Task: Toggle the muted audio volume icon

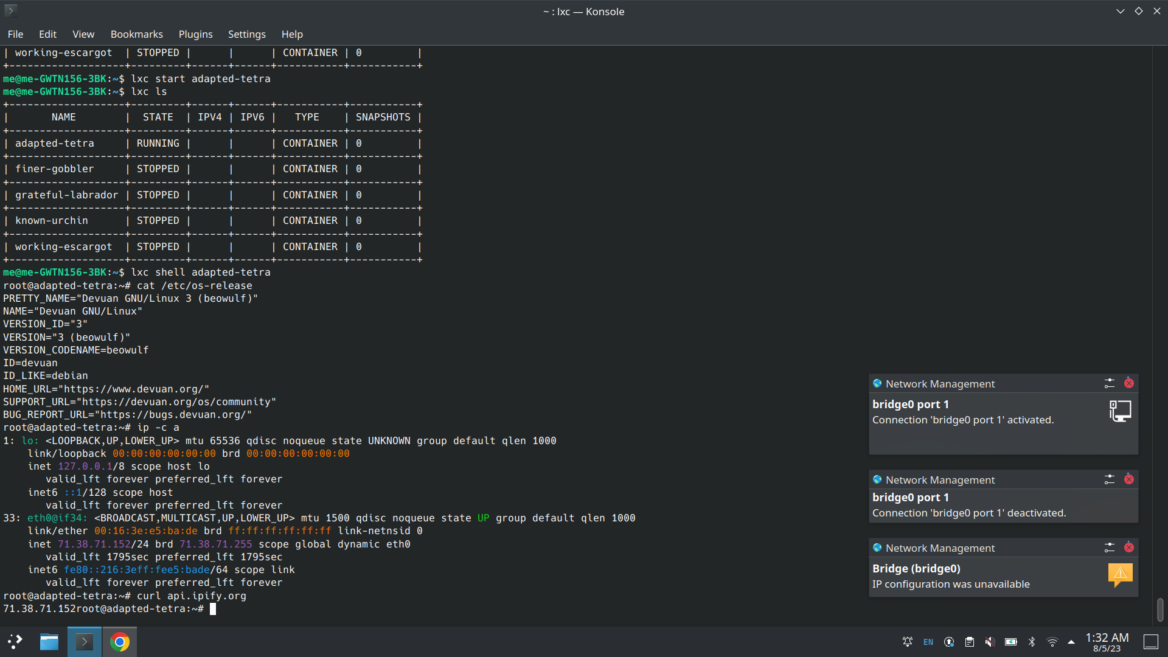Action: (990, 642)
